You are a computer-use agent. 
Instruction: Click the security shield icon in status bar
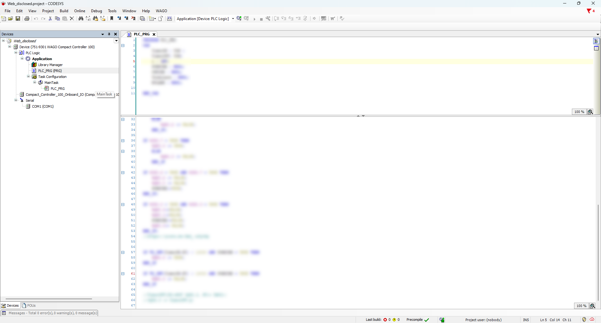click(584, 320)
